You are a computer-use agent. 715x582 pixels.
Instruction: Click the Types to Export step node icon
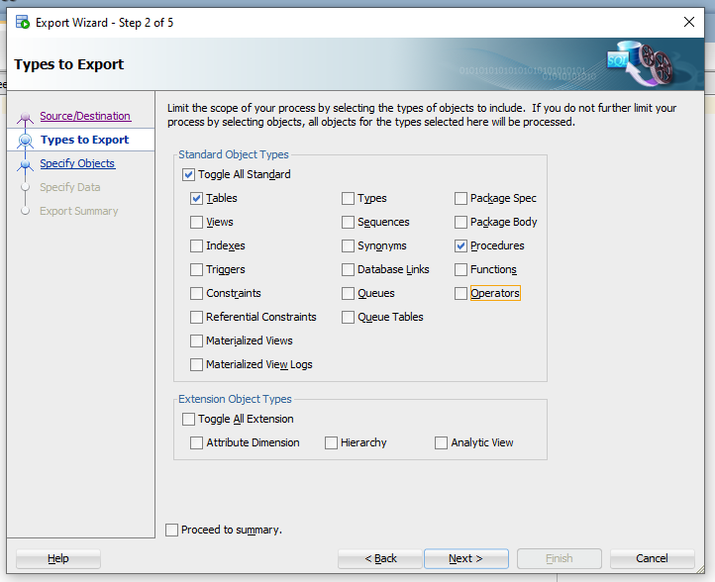tap(26, 141)
